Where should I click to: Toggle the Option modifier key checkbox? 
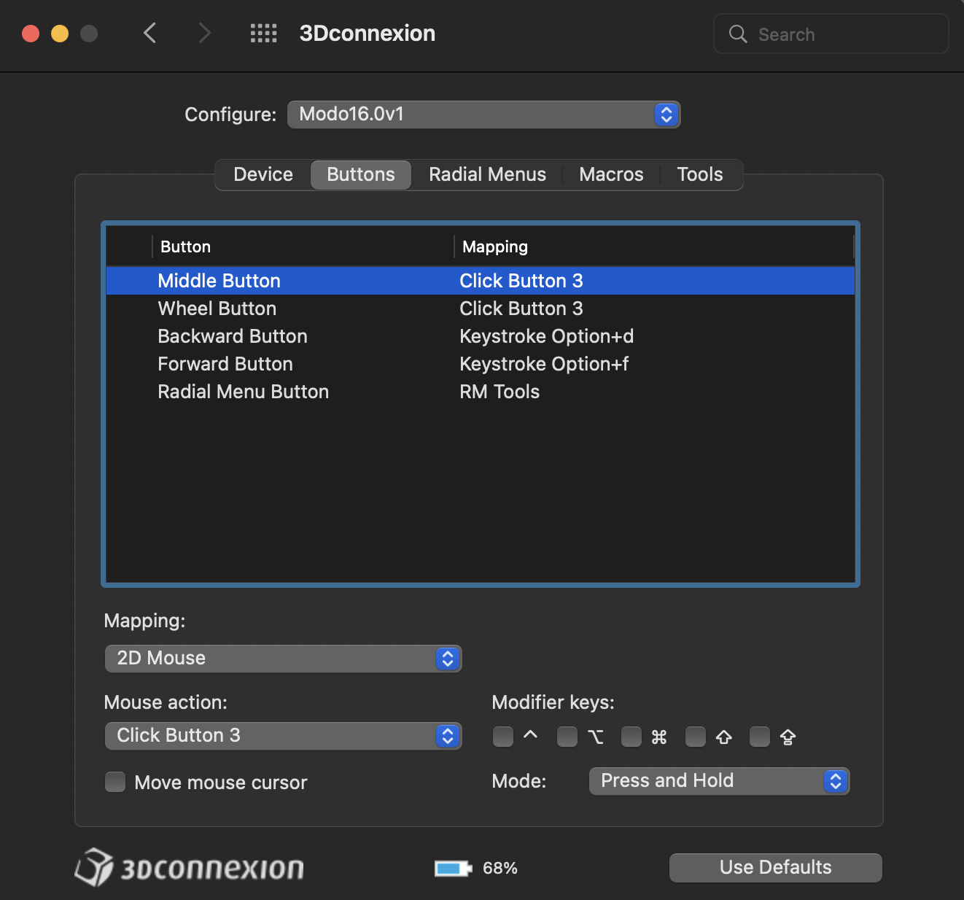[567, 737]
